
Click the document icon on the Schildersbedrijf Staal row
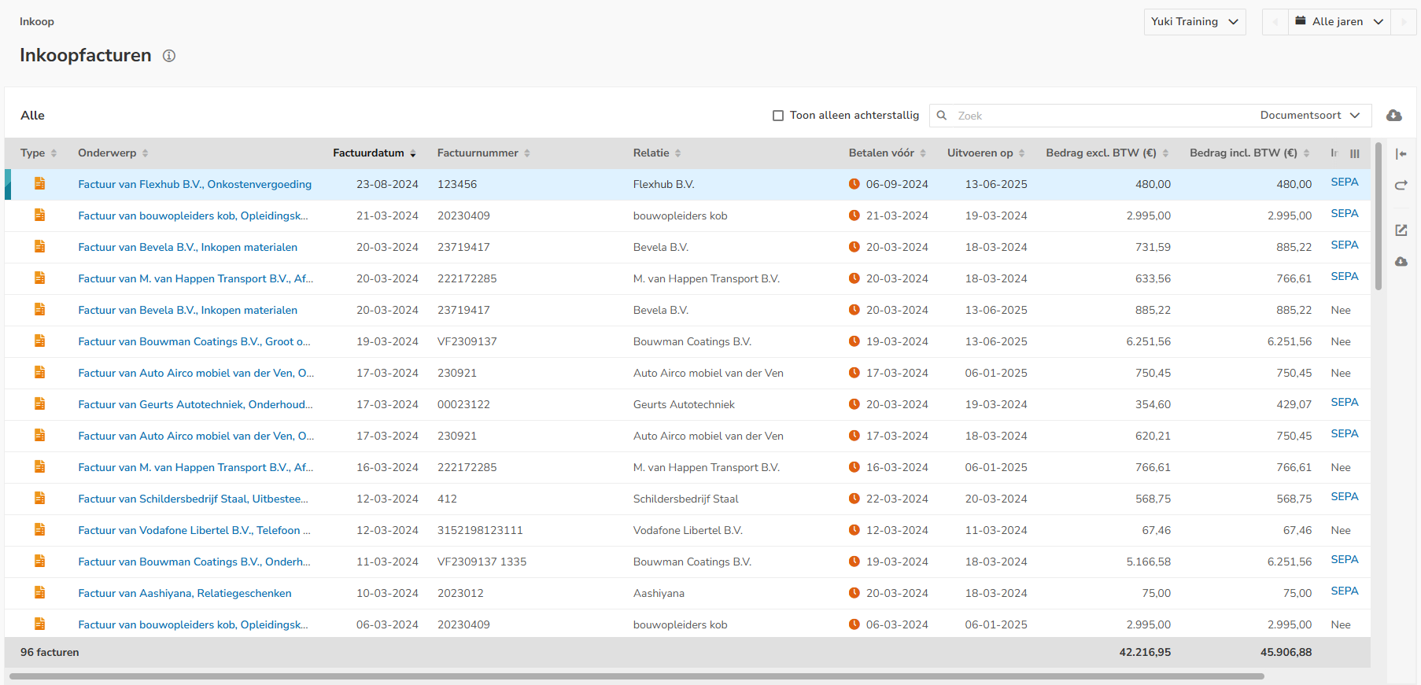(x=39, y=499)
